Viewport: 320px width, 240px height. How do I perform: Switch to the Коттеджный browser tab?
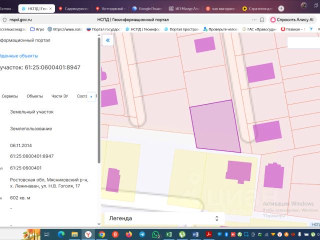[x=111, y=8]
